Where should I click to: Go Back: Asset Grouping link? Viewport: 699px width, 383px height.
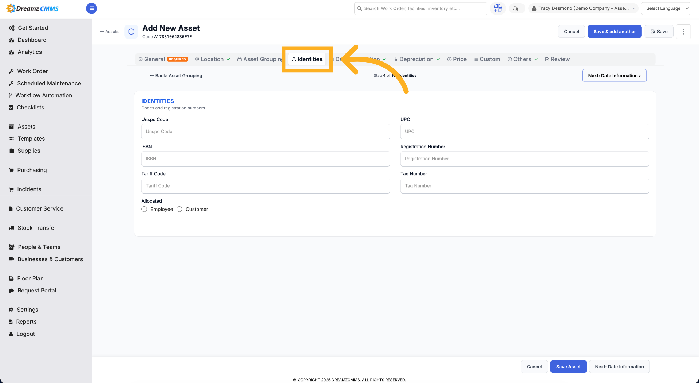[x=176, y=76]
